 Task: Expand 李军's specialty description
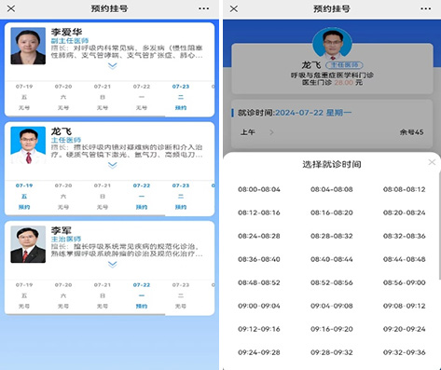(113, 264)
